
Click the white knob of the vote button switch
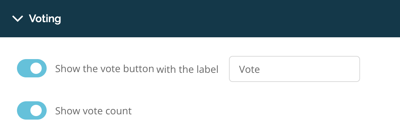click(x=36, y=68)
